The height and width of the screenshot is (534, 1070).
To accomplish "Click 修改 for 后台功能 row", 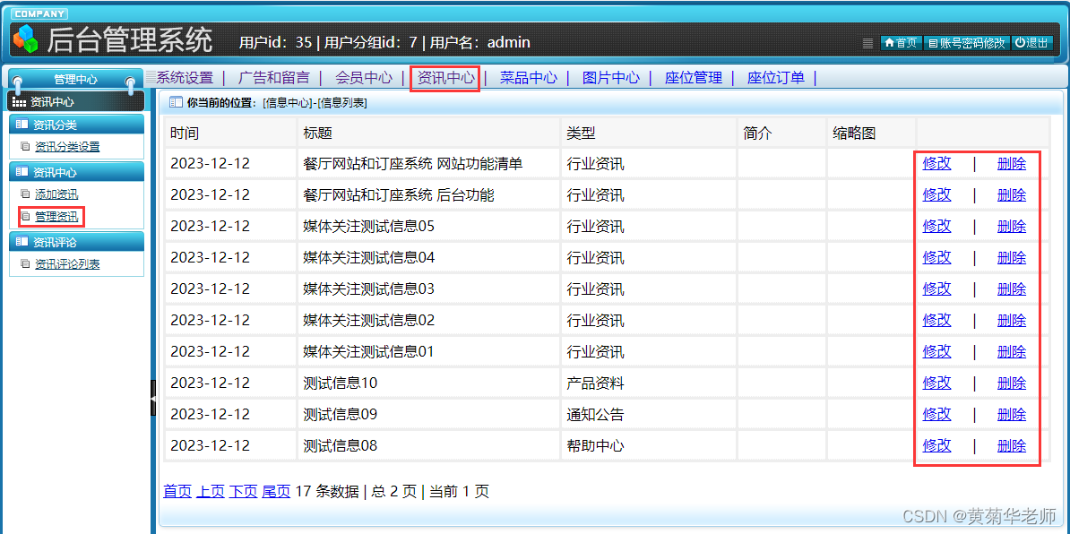I will (937, 195).
